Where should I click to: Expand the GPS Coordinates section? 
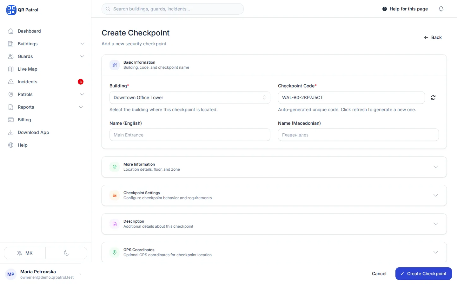[274, 252]
